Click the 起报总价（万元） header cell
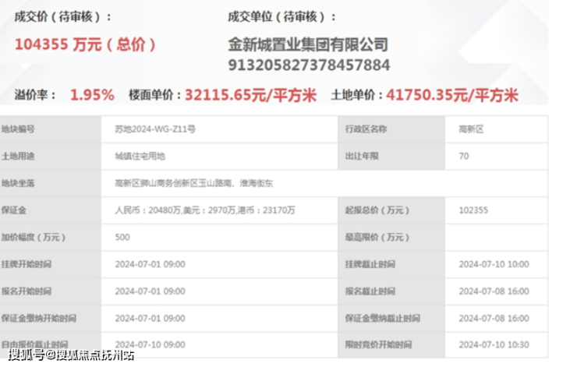Screen dimensions: 577x367 (391, 210)
